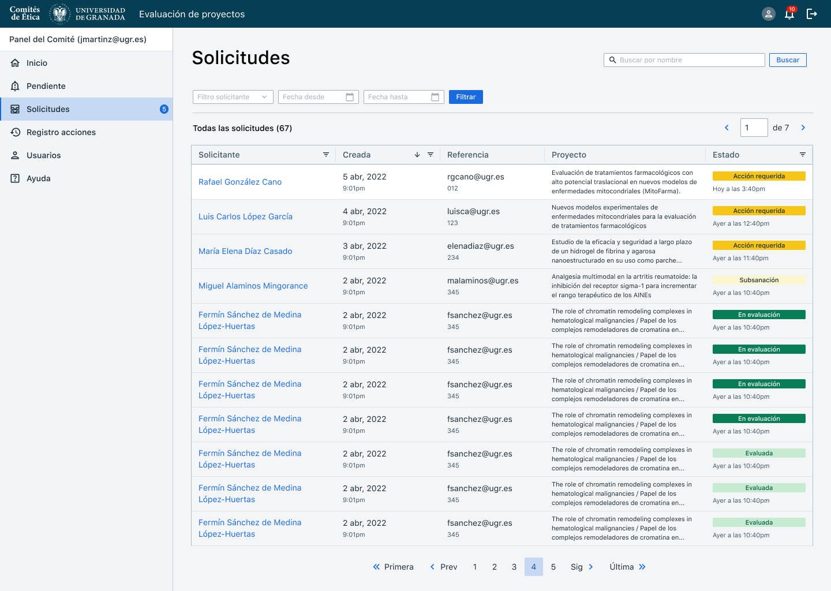831x591 pixels.
Task: Sort by Creada using the down arrow
Action: pos(417,155)
